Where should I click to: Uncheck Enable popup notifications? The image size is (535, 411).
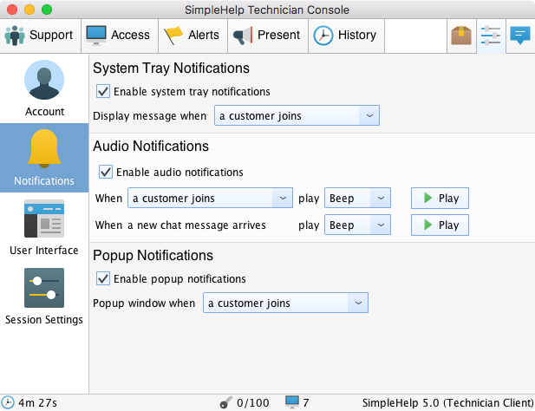tap(103, 278)
